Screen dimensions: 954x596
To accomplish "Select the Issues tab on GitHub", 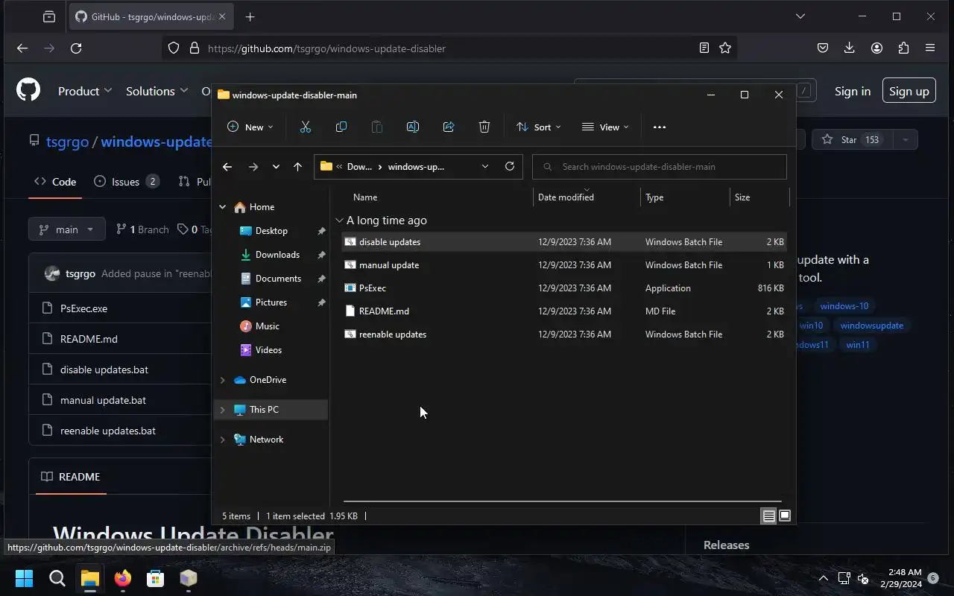I will [126, 182].
